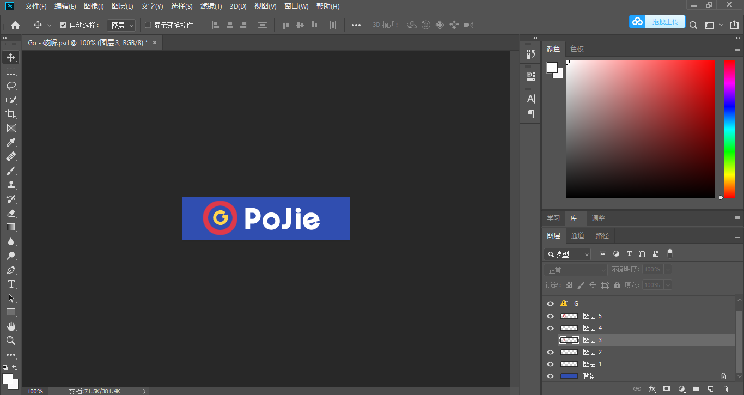The image size is (744, 395).
Task: Select the Blur tool
Action: pos(11,241)
